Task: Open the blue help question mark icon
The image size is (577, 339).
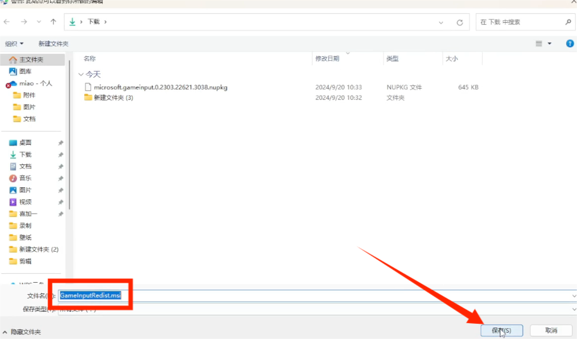Action: point(569,44)
